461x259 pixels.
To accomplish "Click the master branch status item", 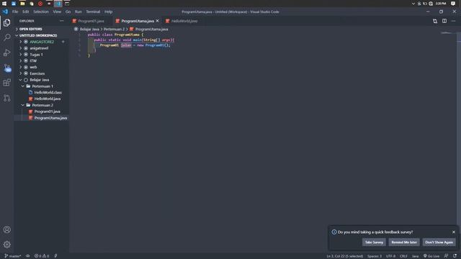I will tap(13, 256).
